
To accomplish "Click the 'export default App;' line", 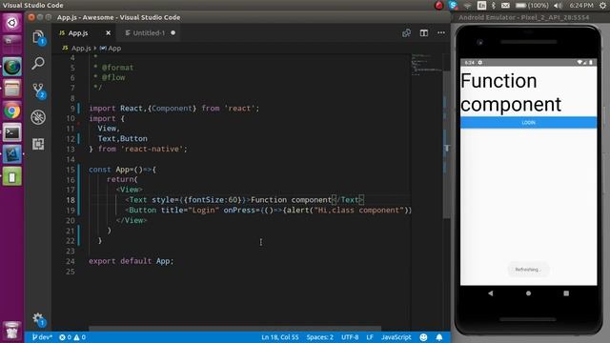I will click(132, 261).
